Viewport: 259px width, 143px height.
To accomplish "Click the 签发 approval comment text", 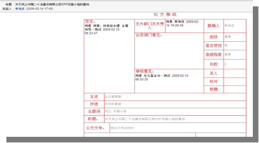I will 106,29.
